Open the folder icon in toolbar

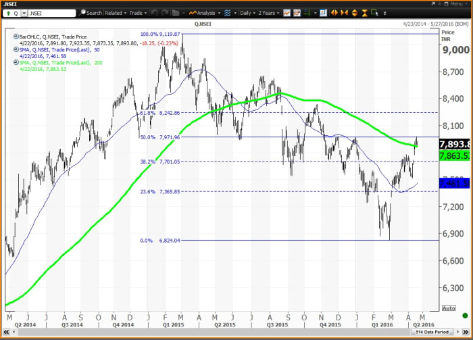coord(176,13)
